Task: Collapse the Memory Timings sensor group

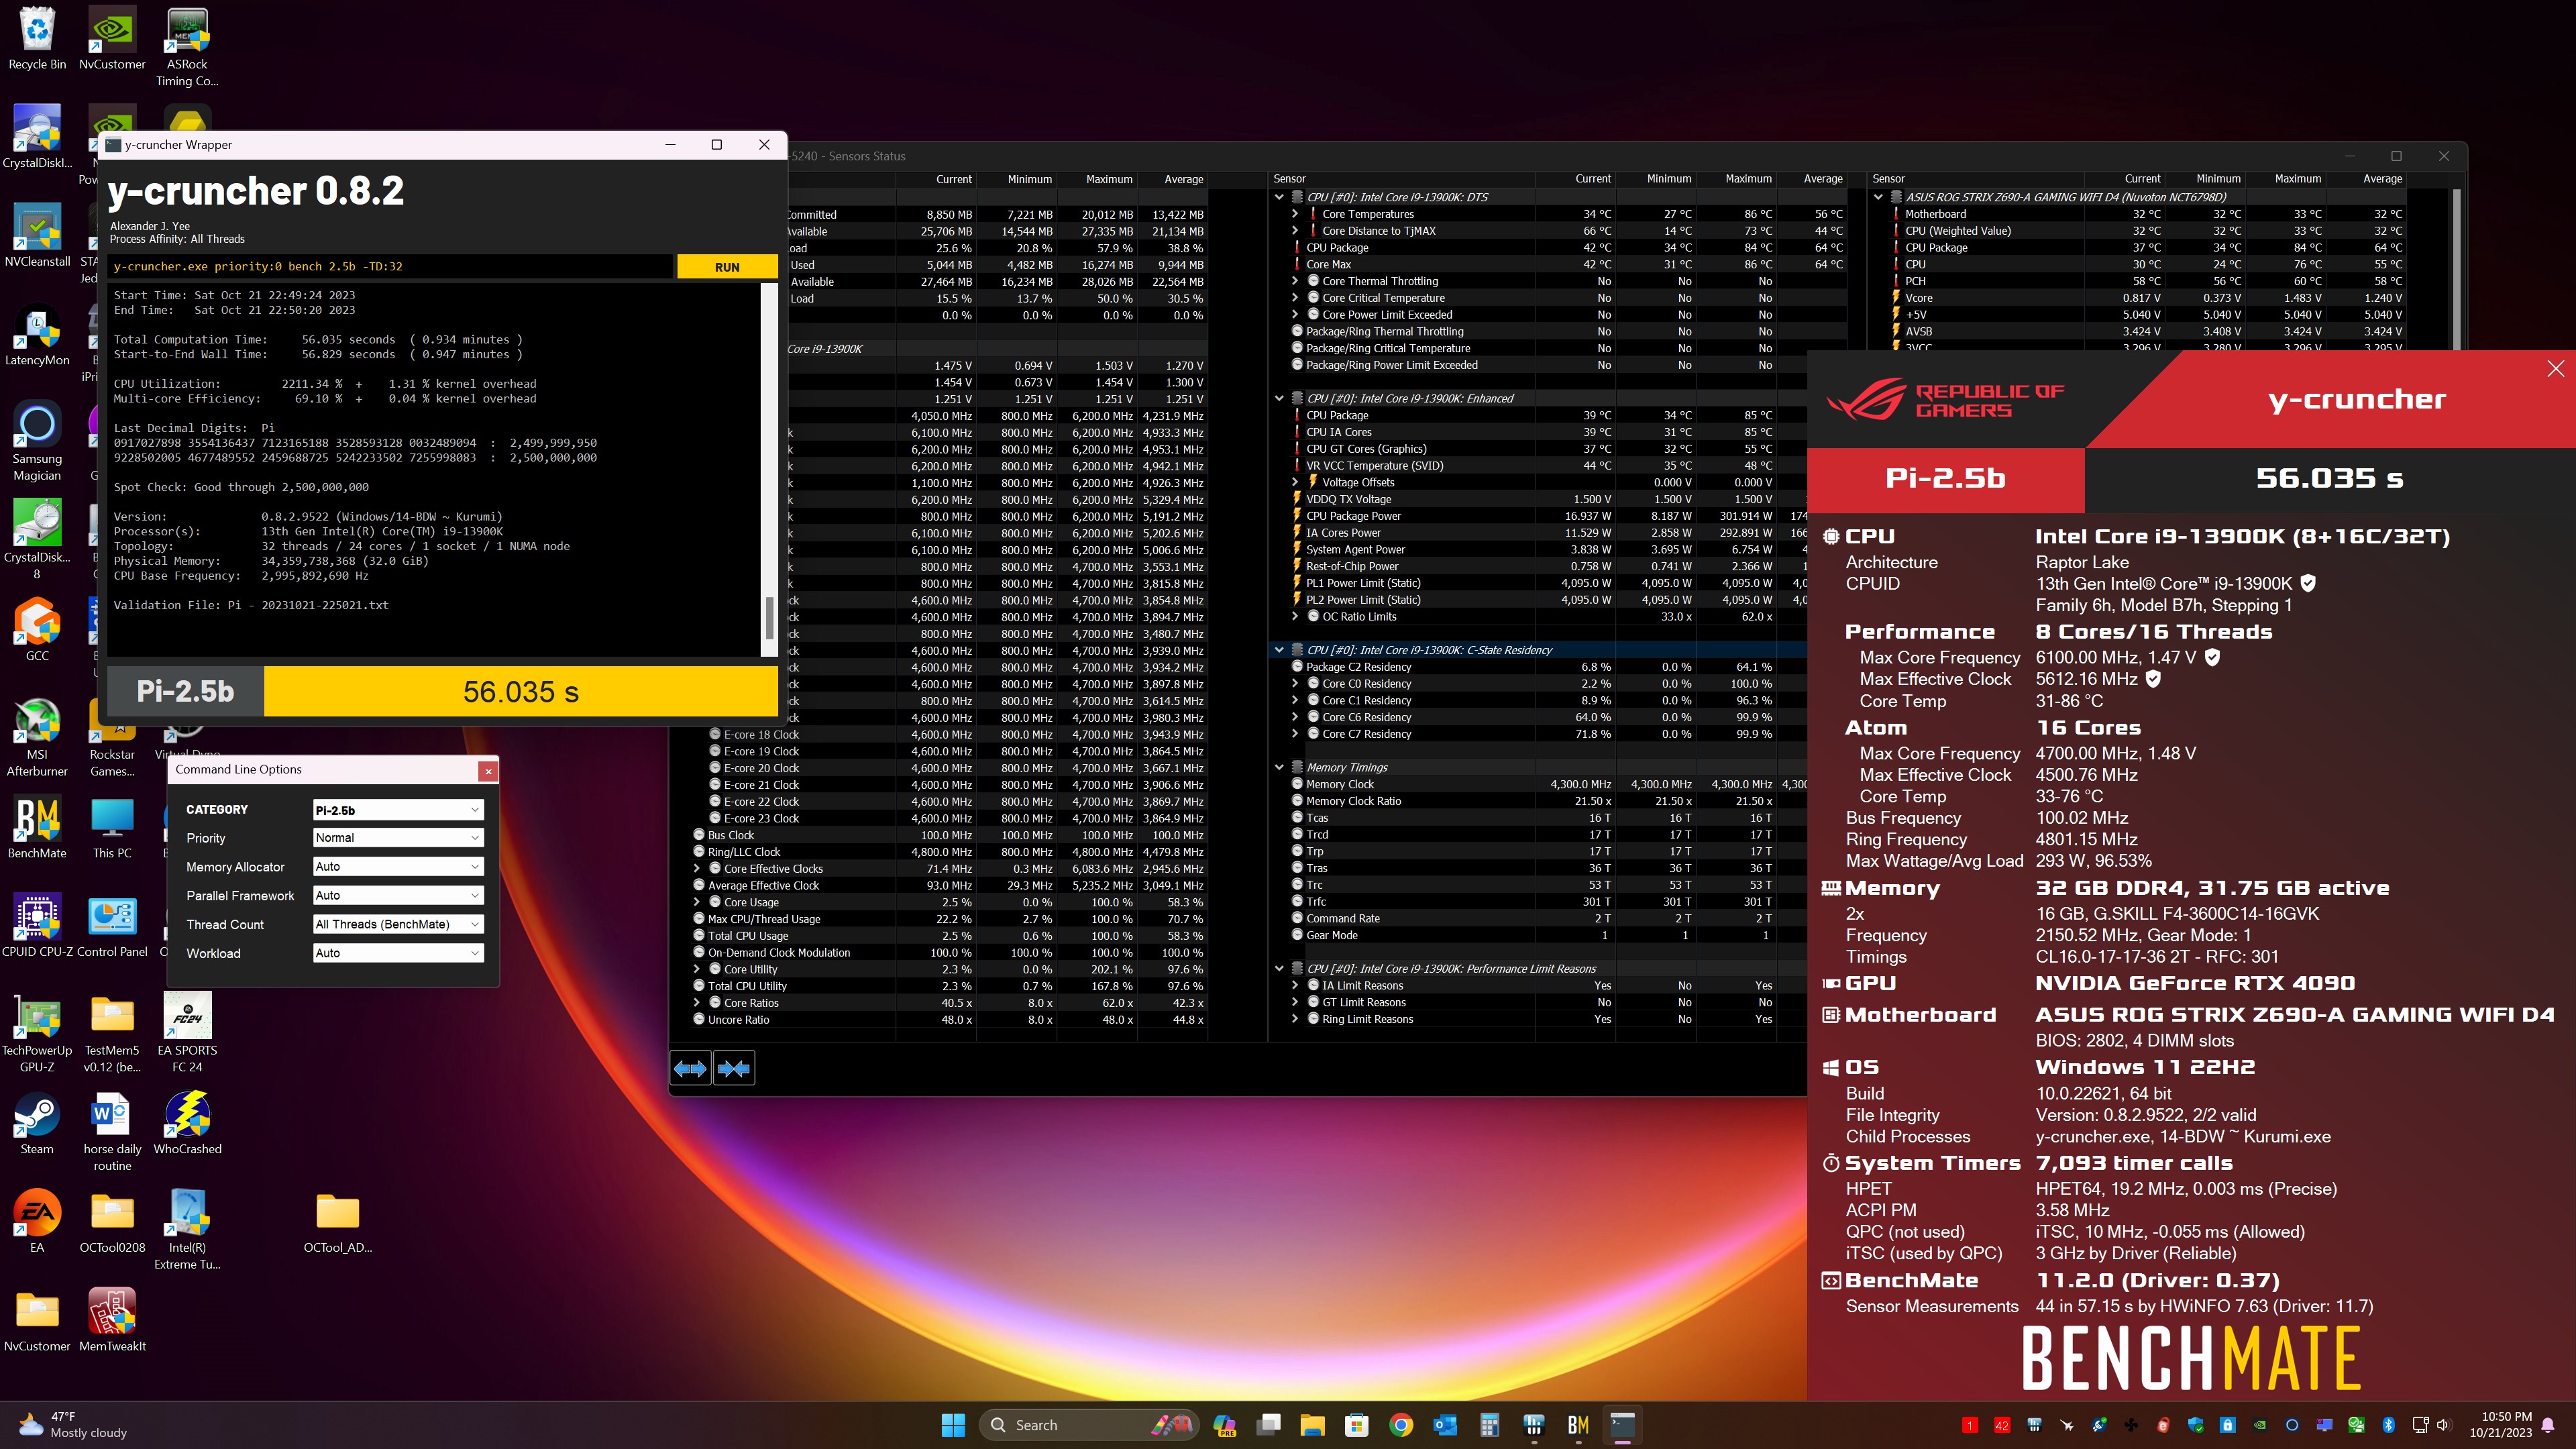Action: coord(1279,768)
